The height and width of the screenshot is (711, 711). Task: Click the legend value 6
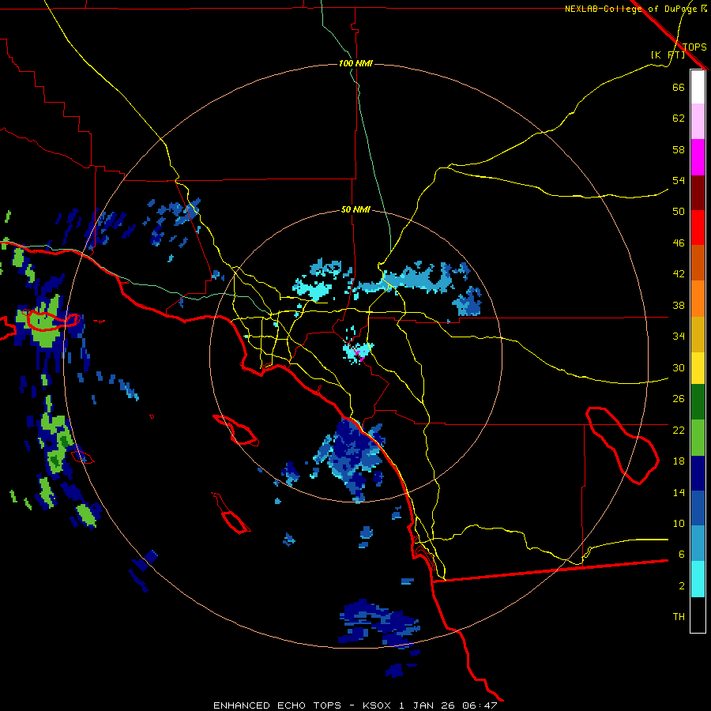click(682, 555)
